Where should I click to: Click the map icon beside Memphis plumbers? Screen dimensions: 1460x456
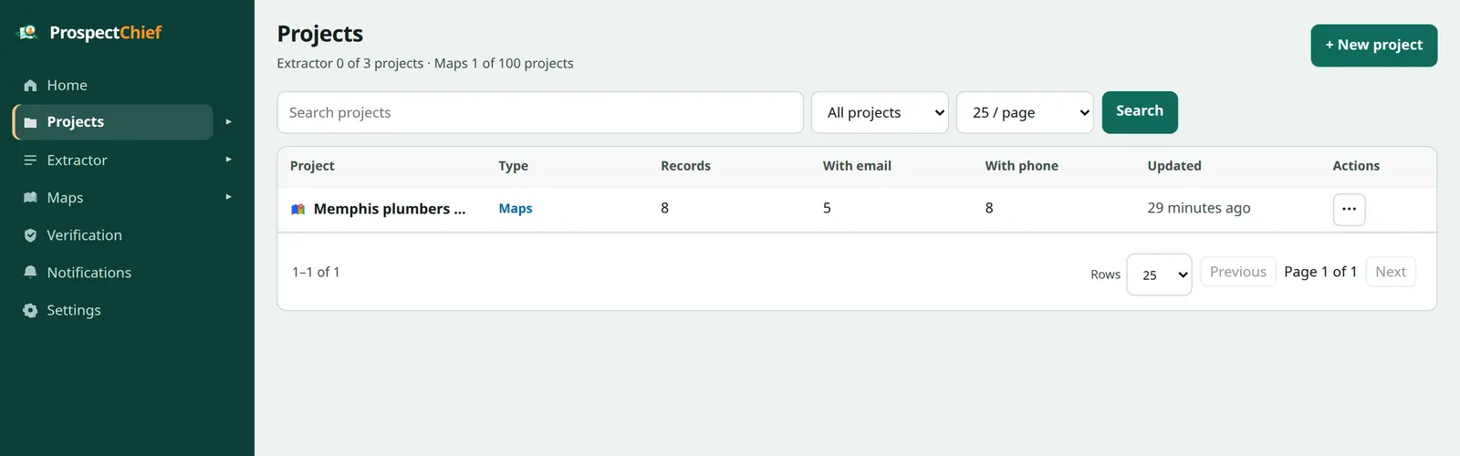(x=297, y=209)
